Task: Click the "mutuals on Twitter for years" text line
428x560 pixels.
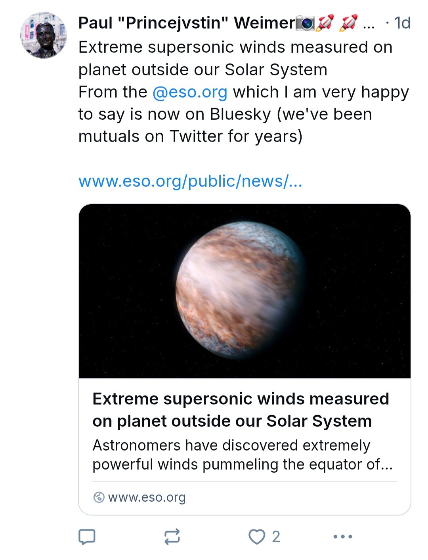Action: pos(190,136)
